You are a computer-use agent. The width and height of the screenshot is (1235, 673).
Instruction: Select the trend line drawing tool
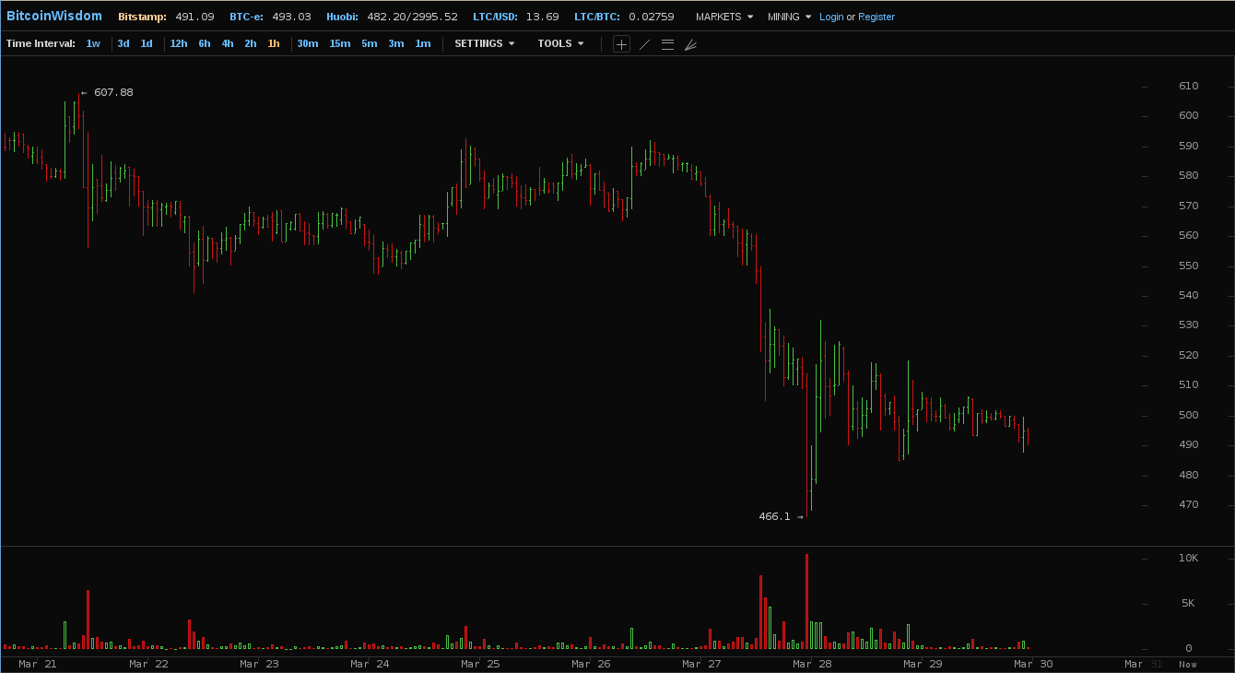point(645,44)
